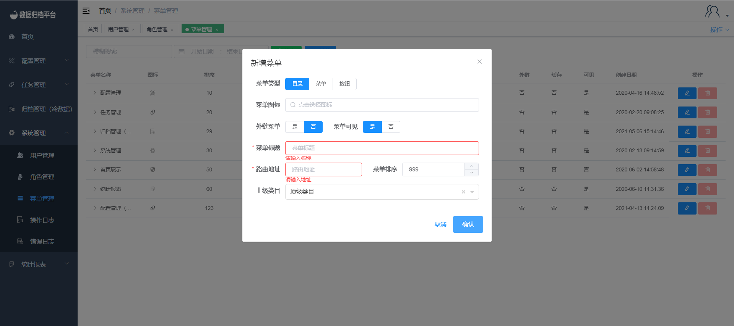
Task: Go to 首页 in the sidebar
Action: coord(39,37)
